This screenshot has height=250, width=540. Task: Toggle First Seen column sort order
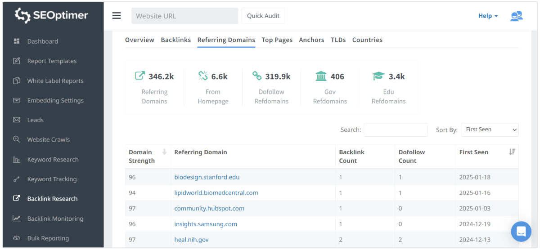tap(512, 152)
